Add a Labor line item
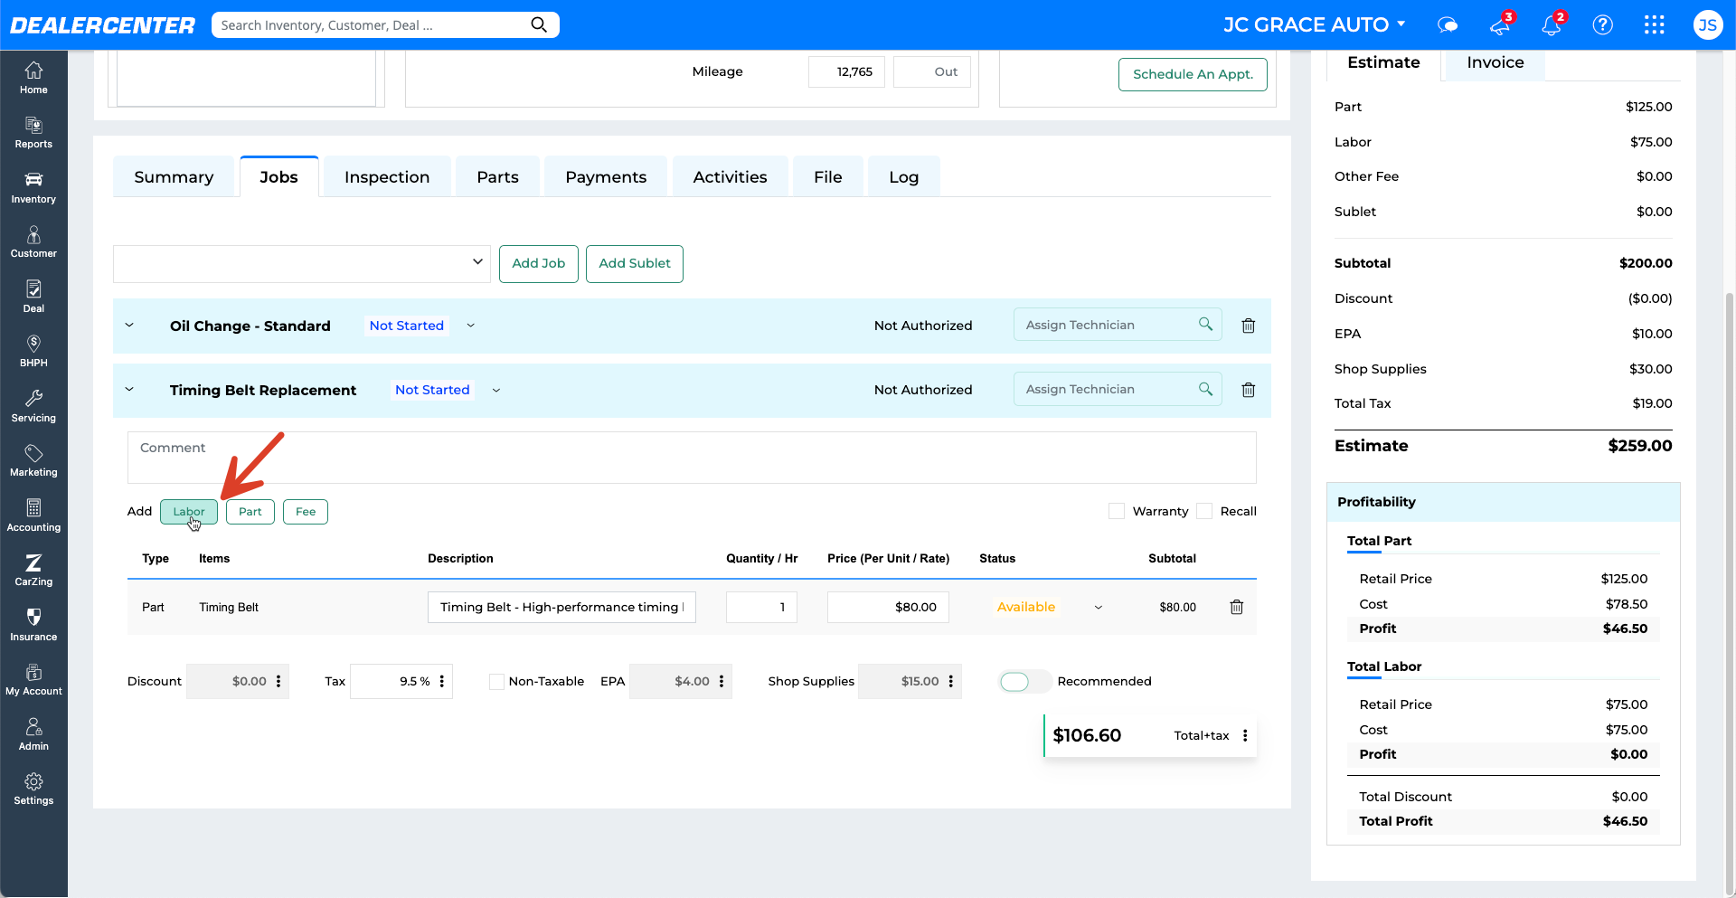Viewport: 1736px width, 898px height. [189, 512]
